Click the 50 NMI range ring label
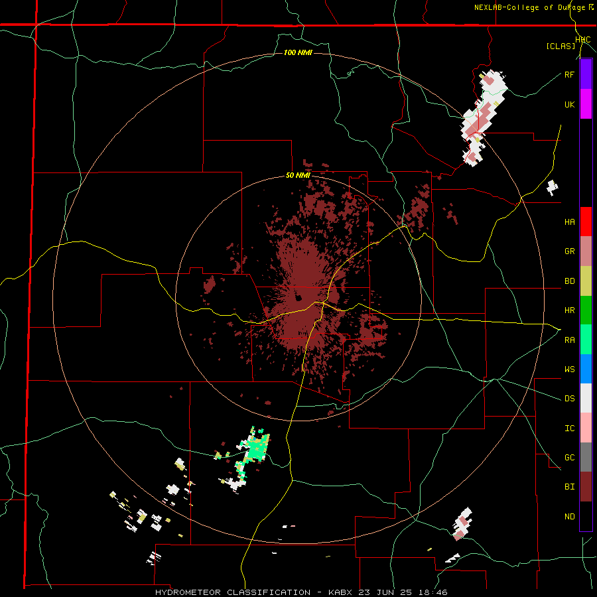Viewport: 597px width, 597px height. click(298, 176)
